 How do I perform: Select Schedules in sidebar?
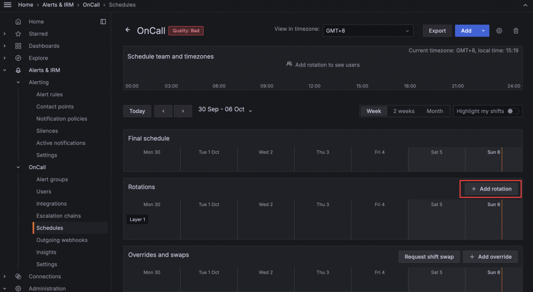pos(70,228)
